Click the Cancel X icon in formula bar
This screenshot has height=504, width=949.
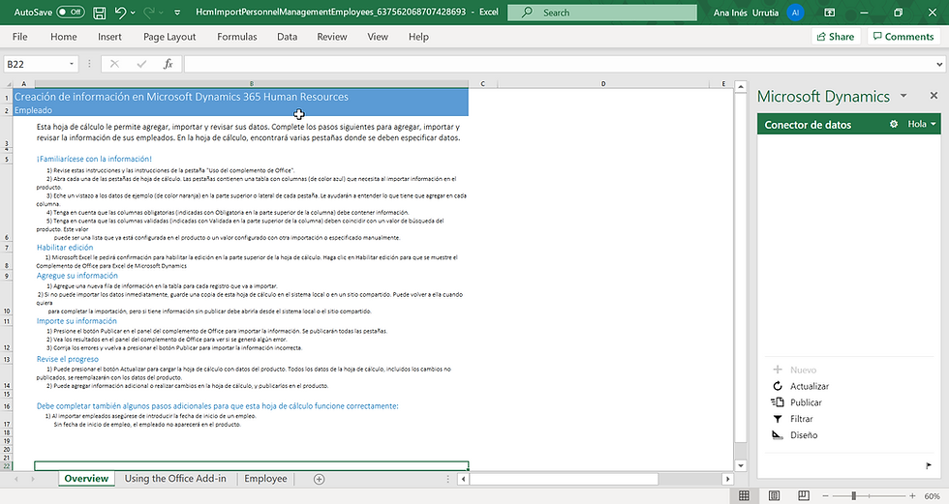pyautogui.click(x=114, y=64)
